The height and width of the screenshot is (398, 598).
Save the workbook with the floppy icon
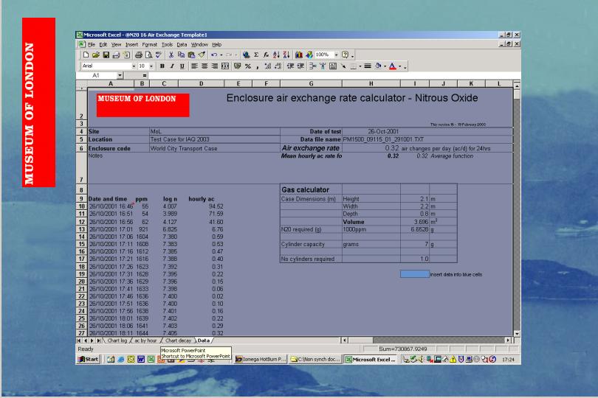[x=106, y=55]
